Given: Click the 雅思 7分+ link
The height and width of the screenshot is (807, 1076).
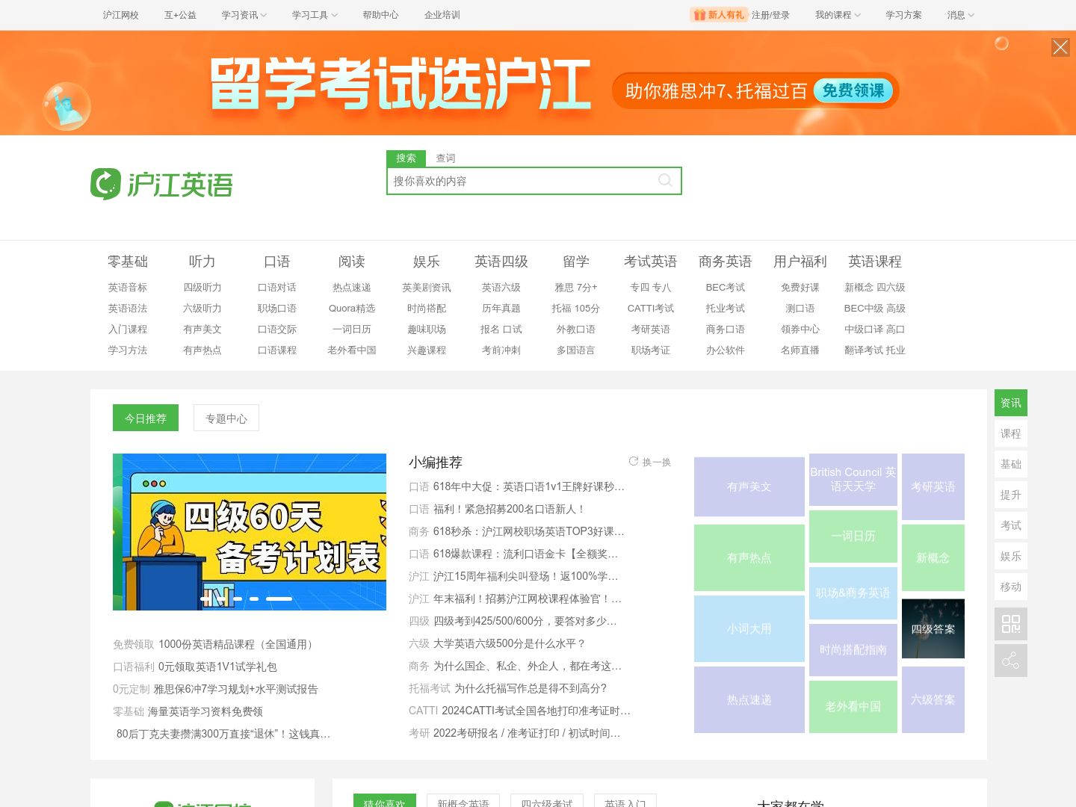Looking at the screenshot, I should pos(576,287).
